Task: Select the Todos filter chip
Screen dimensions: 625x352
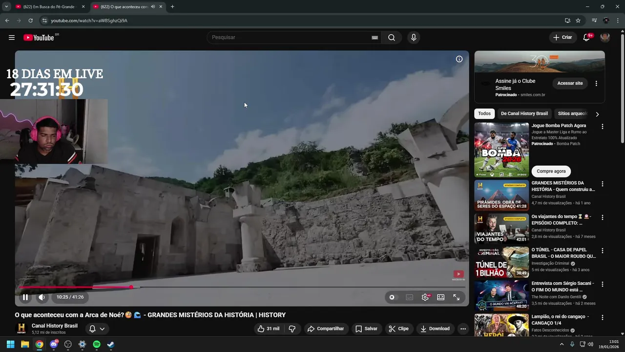Action: (x=484, y=113)
